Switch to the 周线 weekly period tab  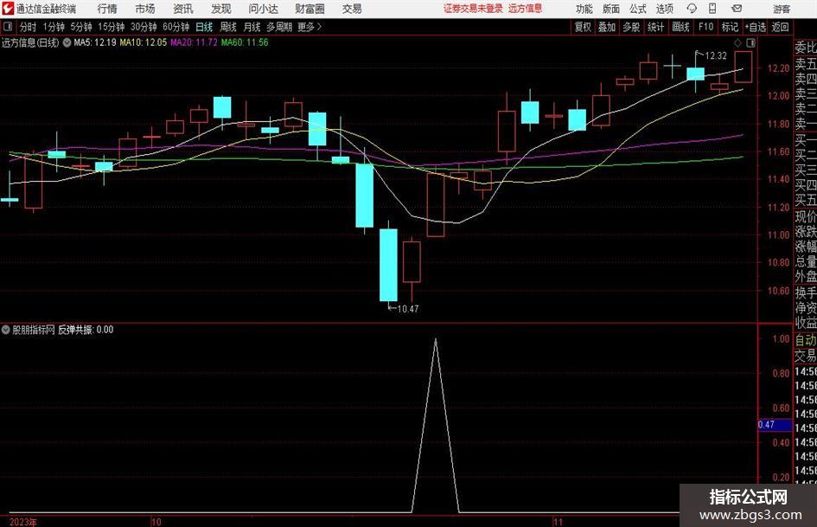(228, 27)
